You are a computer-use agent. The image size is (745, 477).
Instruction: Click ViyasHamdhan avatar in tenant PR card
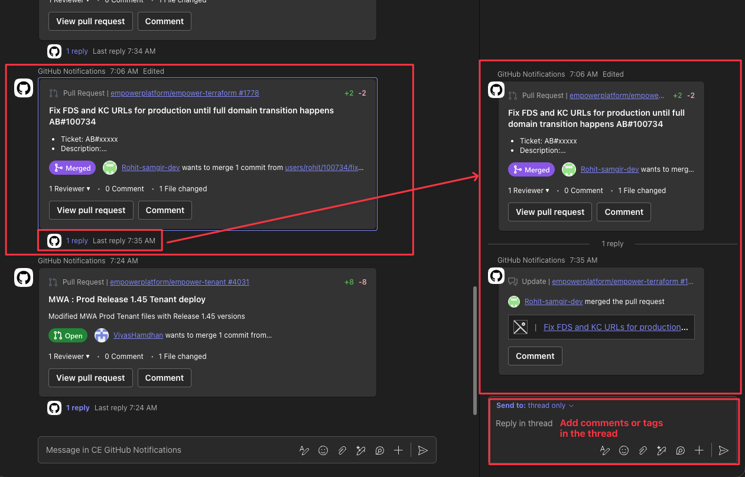pyautogui.click(x=102, y=335)
